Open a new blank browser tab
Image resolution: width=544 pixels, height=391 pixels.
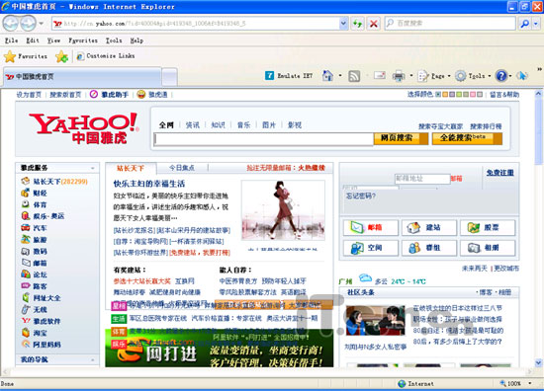(x=170, y=76)
